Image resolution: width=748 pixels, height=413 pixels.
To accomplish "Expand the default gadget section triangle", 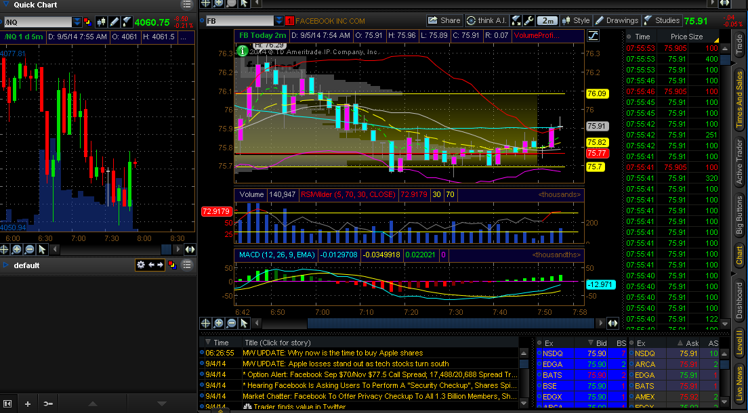I will tap(5, 265).
